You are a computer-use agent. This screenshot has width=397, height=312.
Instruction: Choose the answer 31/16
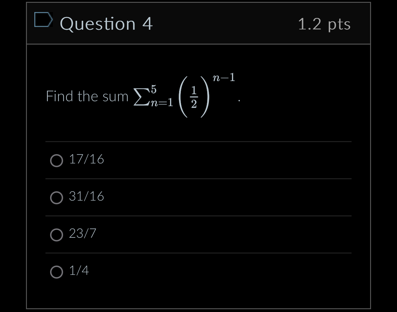57,197
